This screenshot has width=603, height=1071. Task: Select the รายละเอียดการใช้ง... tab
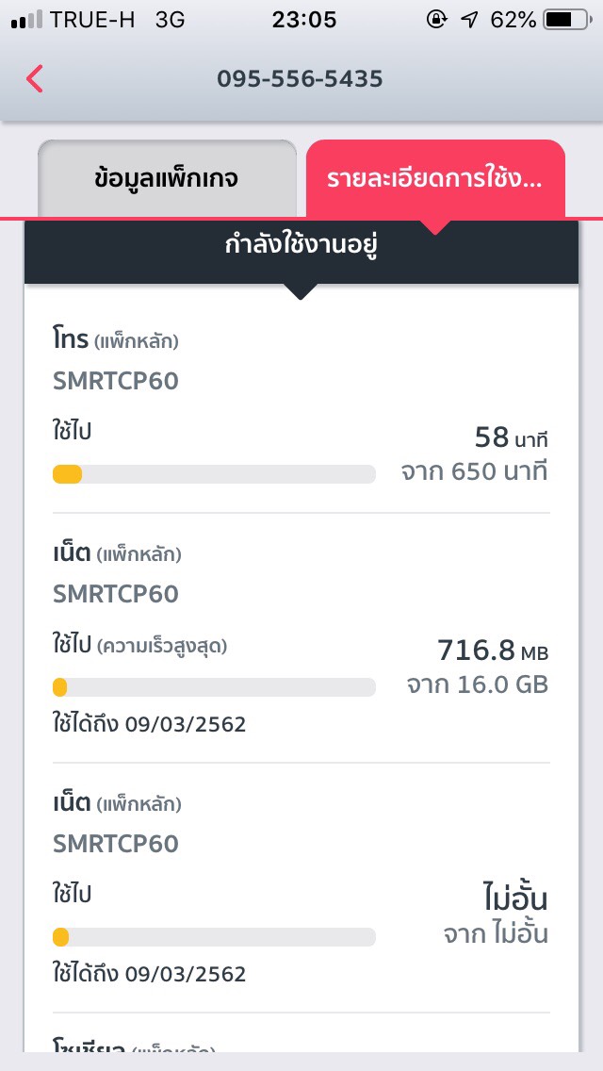434,179
